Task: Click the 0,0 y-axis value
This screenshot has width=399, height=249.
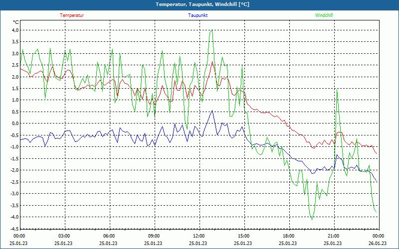Action: (x=15, y=124)
